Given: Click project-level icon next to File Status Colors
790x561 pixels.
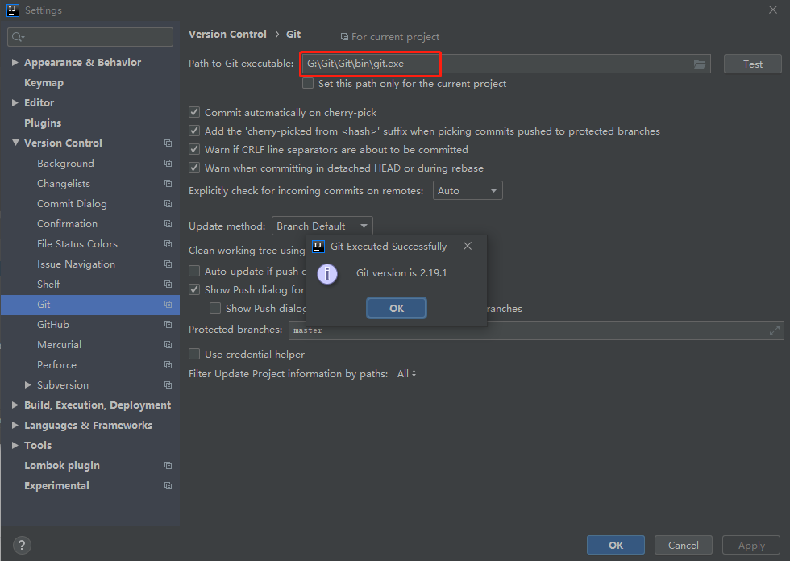Looking at the screenshot, I should tap(168, 243).
